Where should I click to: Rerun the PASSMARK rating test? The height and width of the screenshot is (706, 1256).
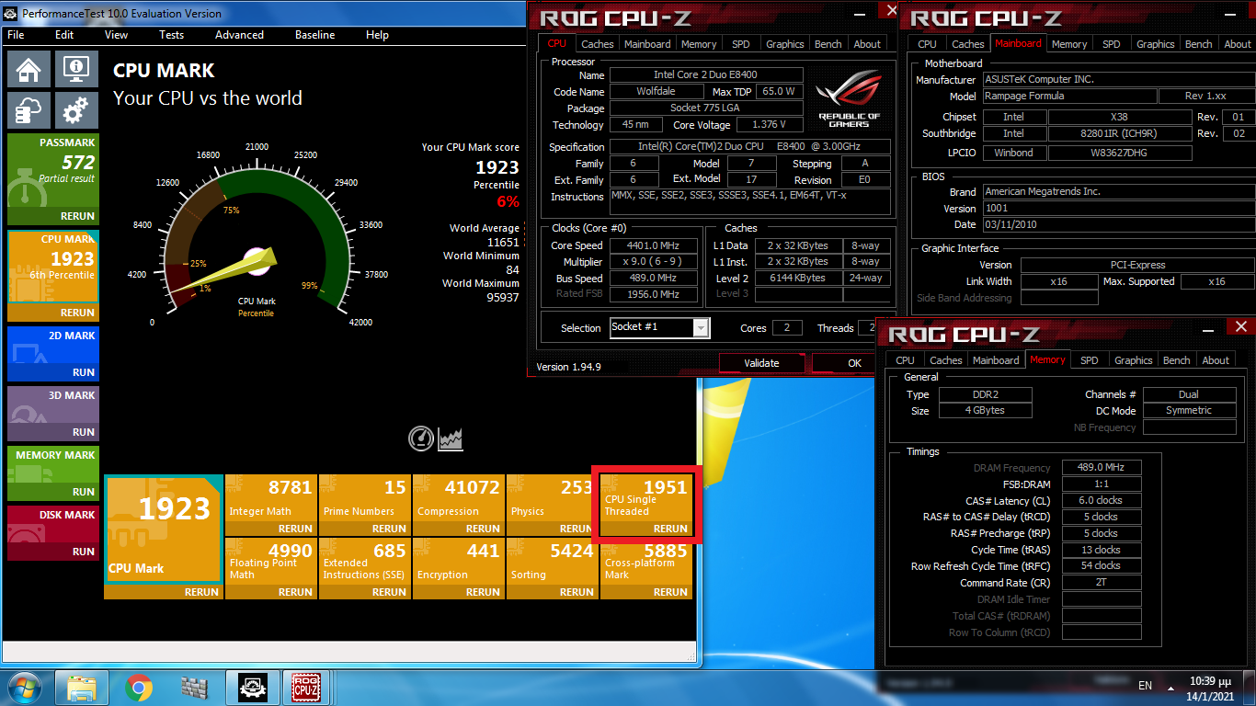tap(77, 216)
